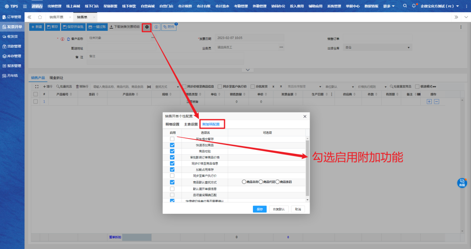Click the home icon in tab bar

coord(40,17)
